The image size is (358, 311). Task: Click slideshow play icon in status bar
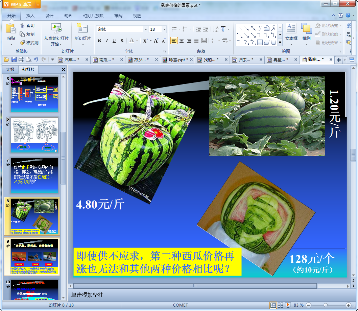(288, 305)
